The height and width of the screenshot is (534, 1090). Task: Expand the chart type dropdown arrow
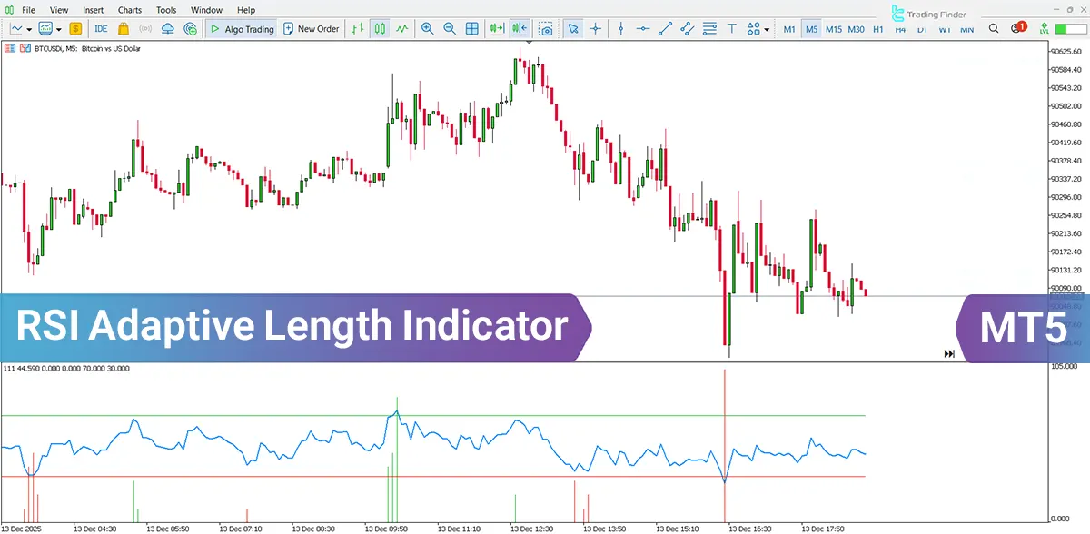28,28
